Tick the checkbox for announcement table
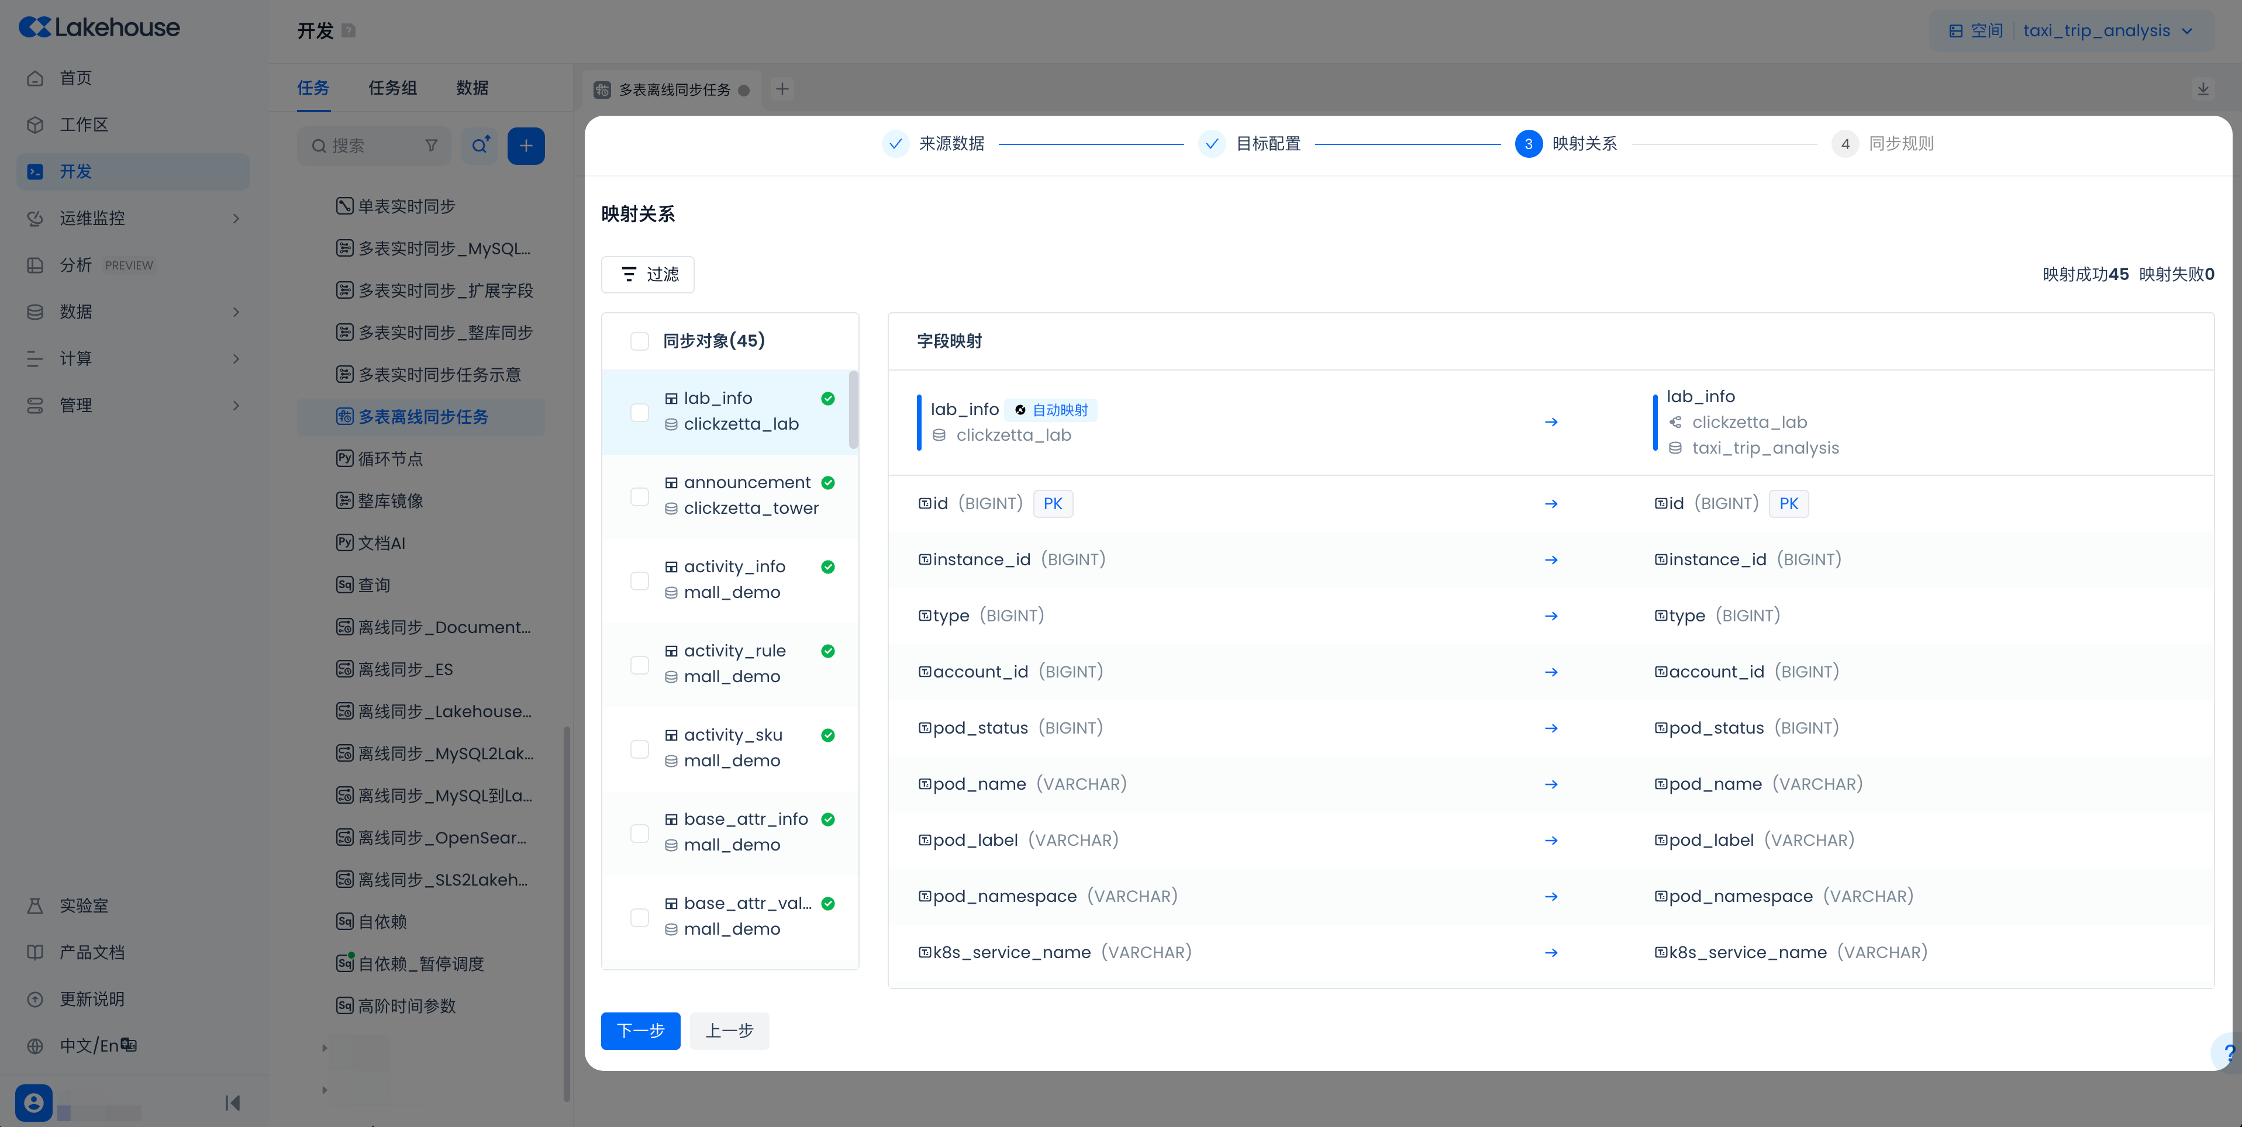Image resolution: width=2242 pixels, height=1127 pixels. [640, 496]
